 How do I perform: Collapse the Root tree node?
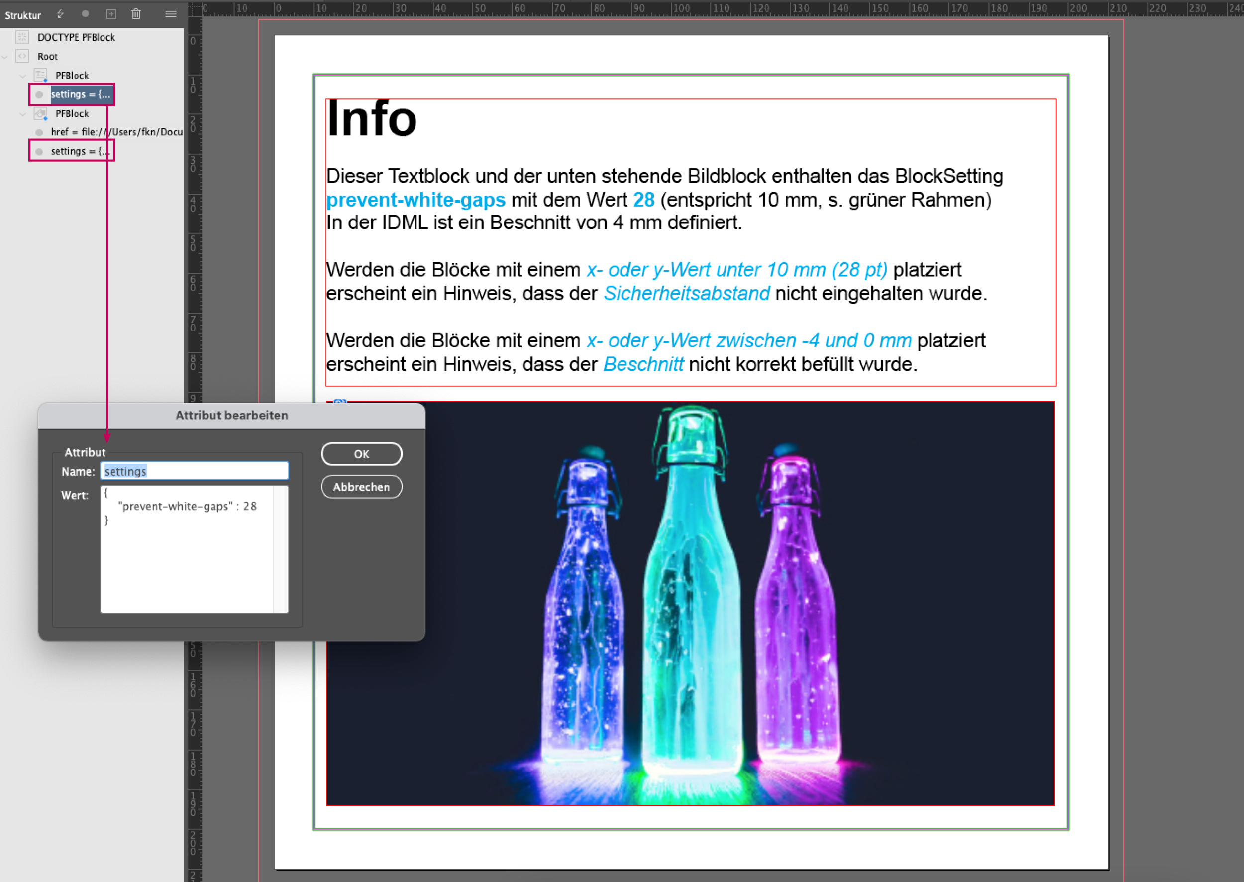tap(5, 56)
